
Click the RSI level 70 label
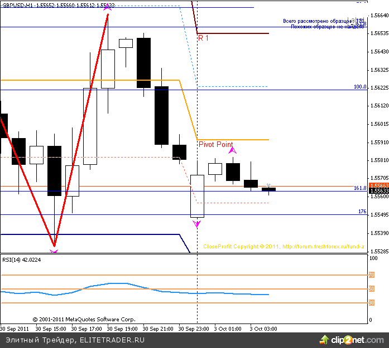point(371,275)
